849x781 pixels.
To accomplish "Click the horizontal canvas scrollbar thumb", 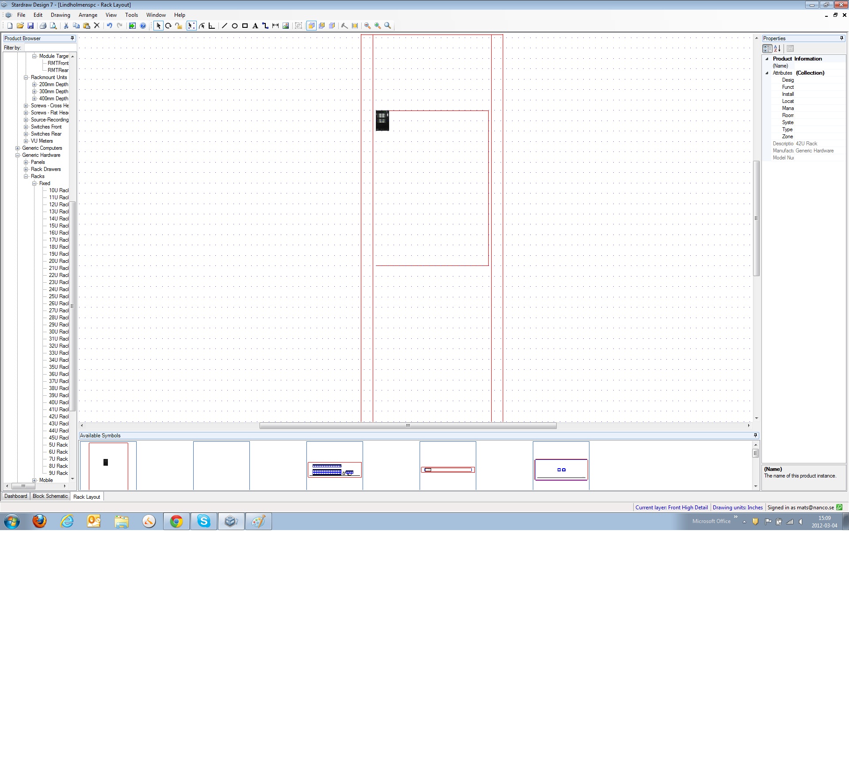I will click(408, 426).
